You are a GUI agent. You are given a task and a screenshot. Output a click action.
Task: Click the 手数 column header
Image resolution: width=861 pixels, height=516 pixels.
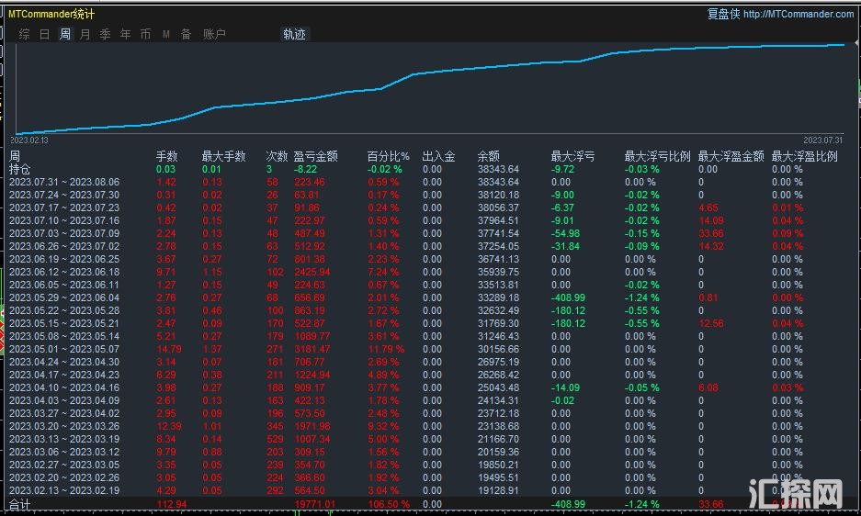pyautogui.click(x=166, y=157)
